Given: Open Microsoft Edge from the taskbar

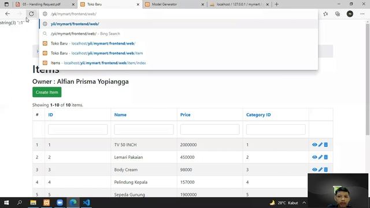Looking at the screenshot, I should [x=73, y=203].
